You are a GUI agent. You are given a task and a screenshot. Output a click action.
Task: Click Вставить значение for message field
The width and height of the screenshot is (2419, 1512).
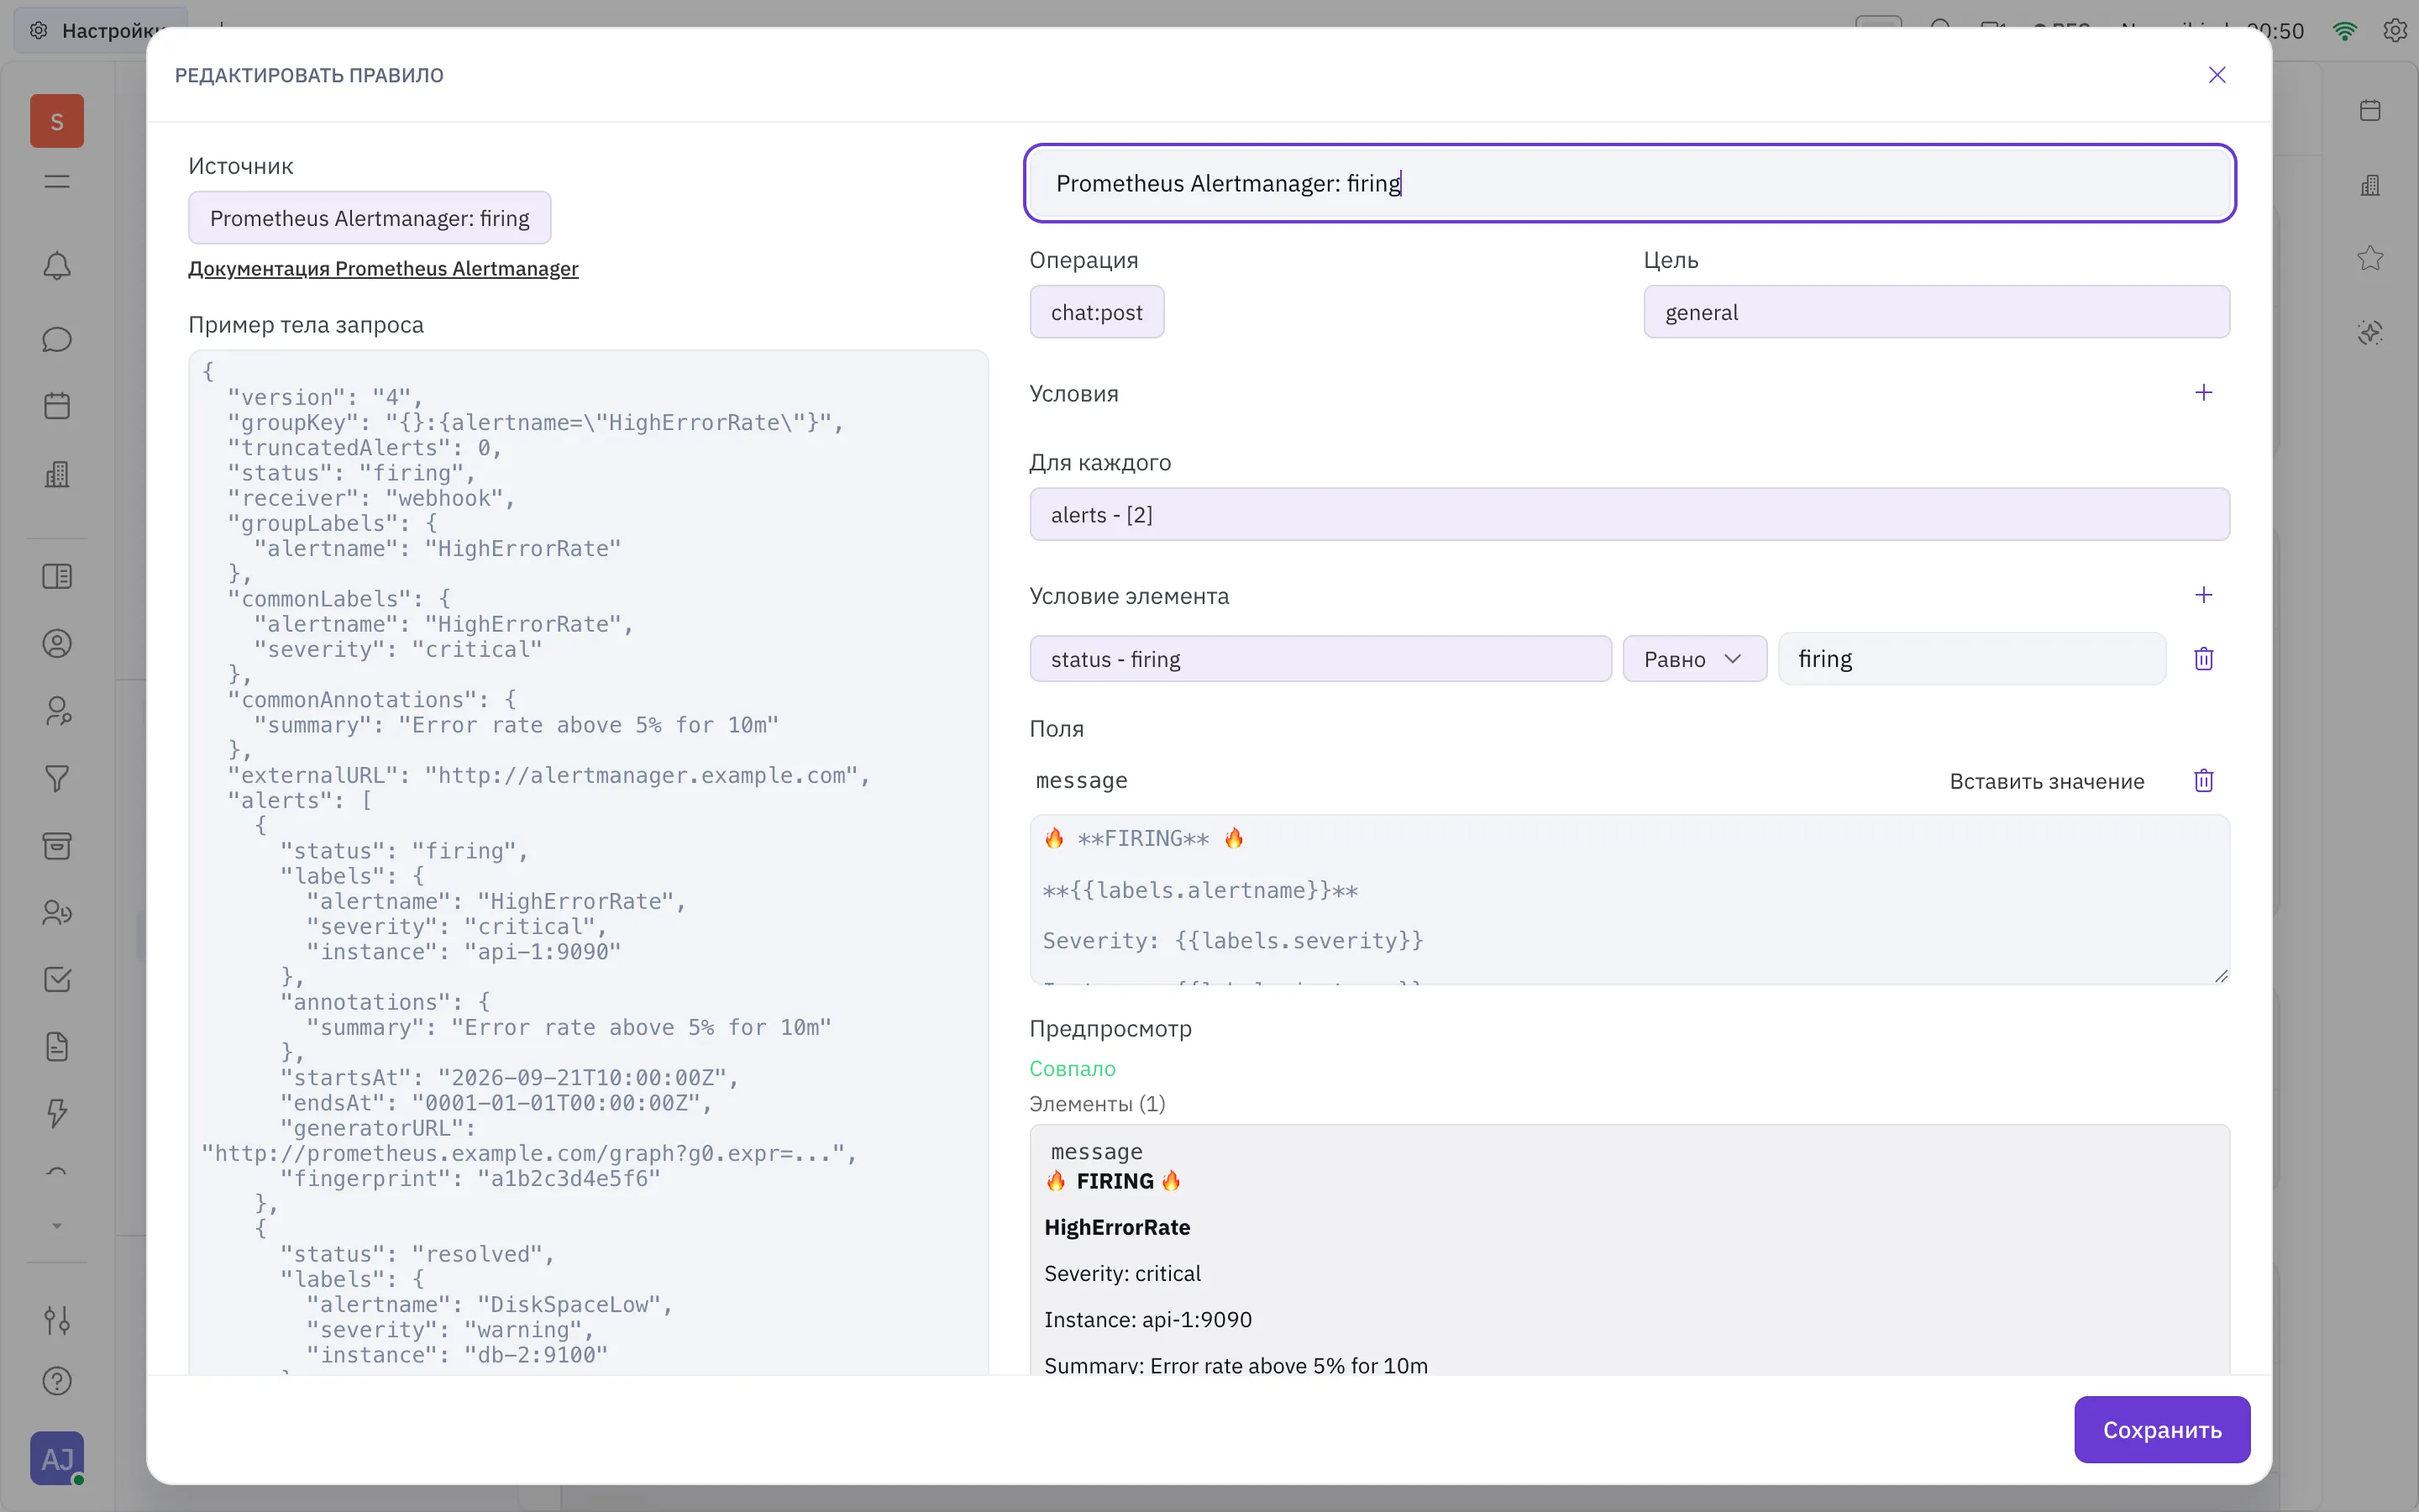2046,781
